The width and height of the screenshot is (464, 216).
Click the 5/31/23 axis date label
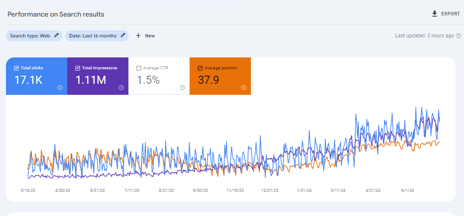click(97, 190)
